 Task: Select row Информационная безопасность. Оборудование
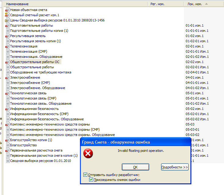click(x=47, y=119)
